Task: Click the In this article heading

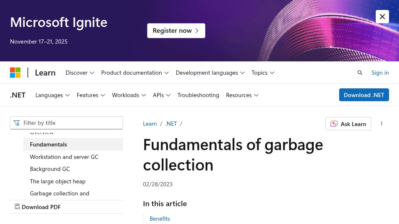Action: click(165, 204)
